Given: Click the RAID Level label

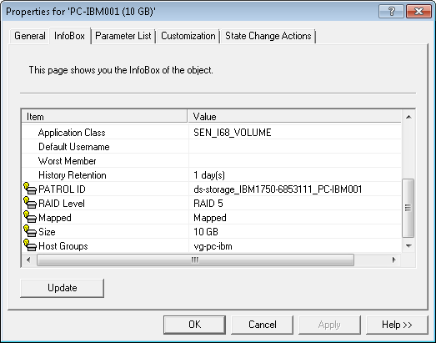Looking at the screenshot, I should [62, 204].
